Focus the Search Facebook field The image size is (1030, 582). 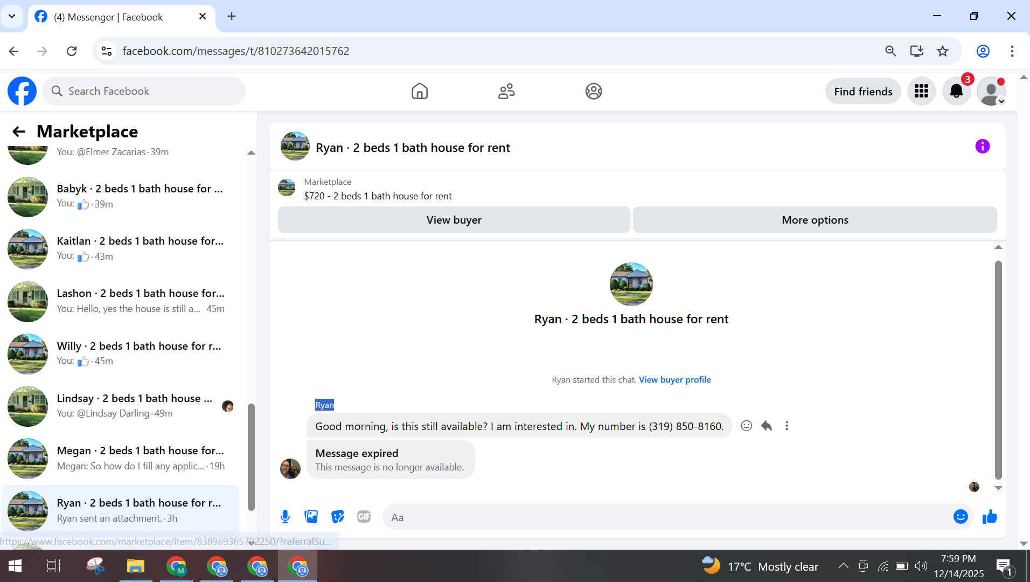(x=144, y=91)
